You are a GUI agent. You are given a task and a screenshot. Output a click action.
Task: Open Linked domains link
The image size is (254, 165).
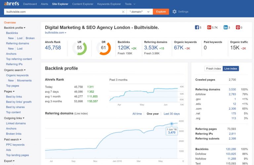(16, 123)
